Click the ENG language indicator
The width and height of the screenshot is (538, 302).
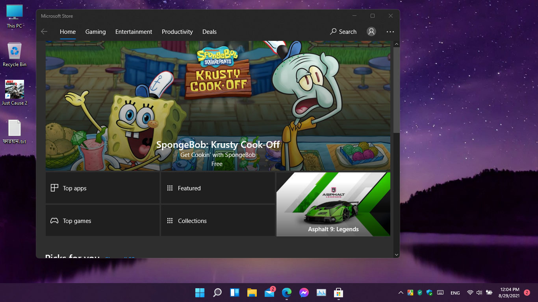[x=455, y=293]
